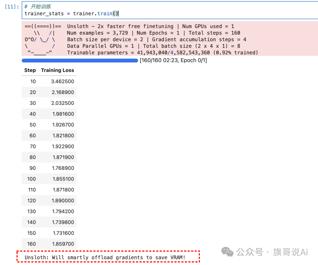318x265 pixels.
Task: Click step number 10 in table
Action: [33, 81]
